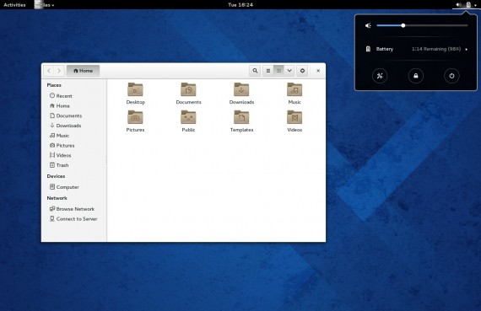Screen dimensions: 481x311
Task: Select Documents in the sidebar
Action: pyautogui.click(x=74, y=115)
